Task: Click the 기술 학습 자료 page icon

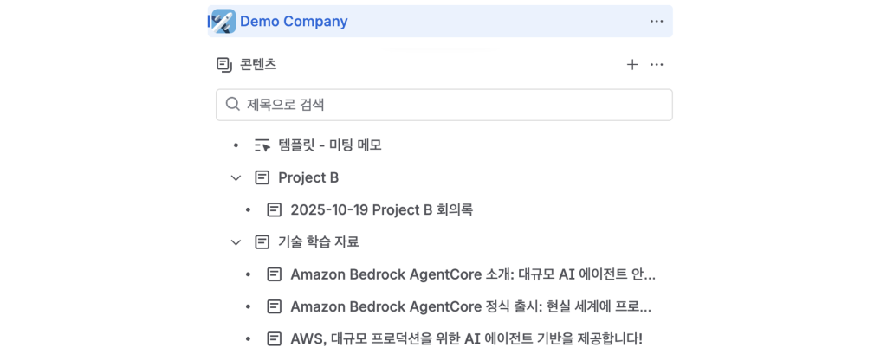Action: (x=262, y=242)
